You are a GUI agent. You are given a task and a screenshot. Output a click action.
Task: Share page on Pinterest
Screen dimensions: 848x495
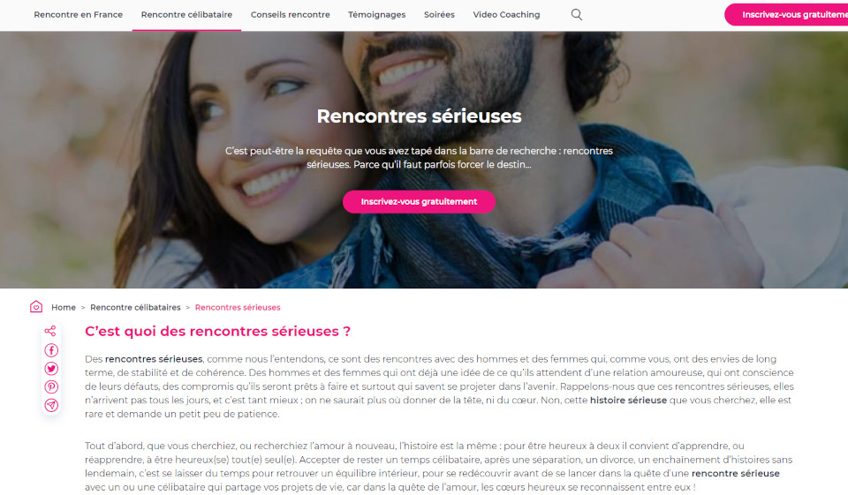(x=51, y=387)
